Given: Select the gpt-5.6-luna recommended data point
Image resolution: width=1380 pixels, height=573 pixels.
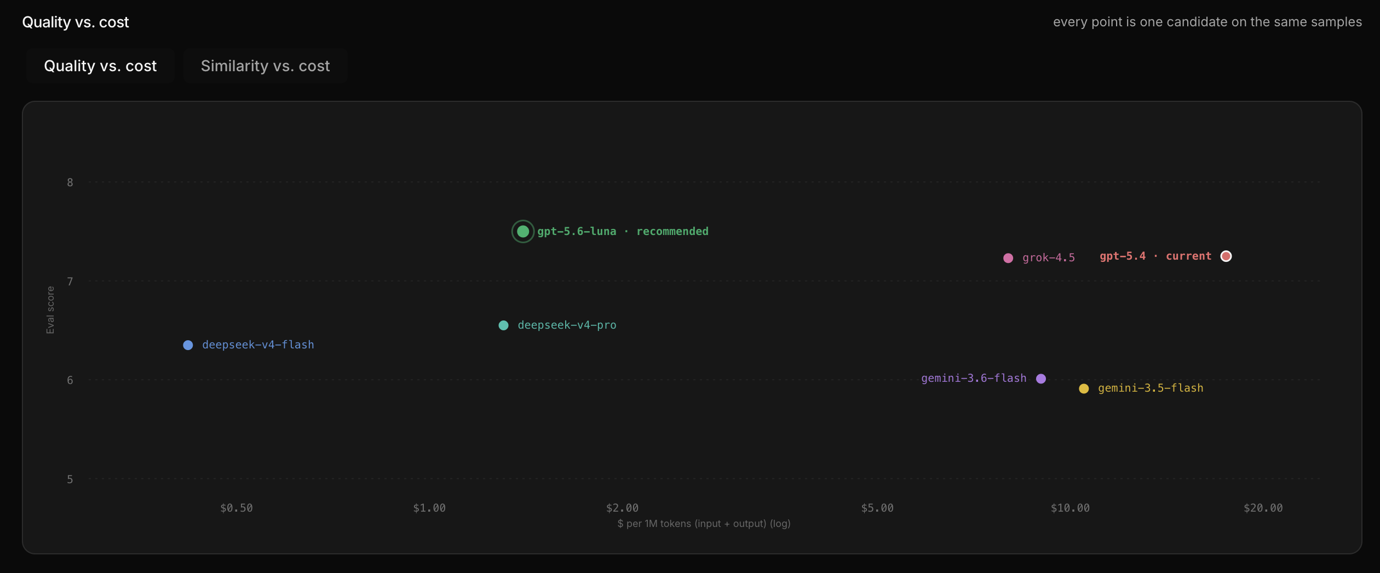Looking at the screenshot, I should [523, 232].
